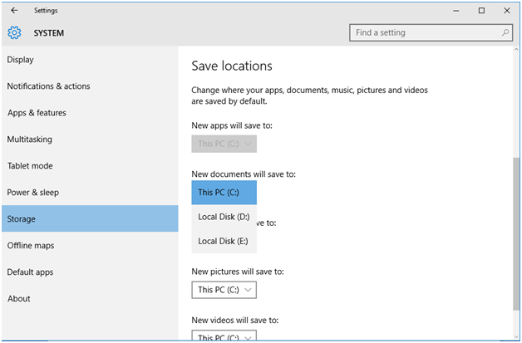
Task: Expand the new pictures location dropdown
Action: pyautogui.click(x=224, y=290)
